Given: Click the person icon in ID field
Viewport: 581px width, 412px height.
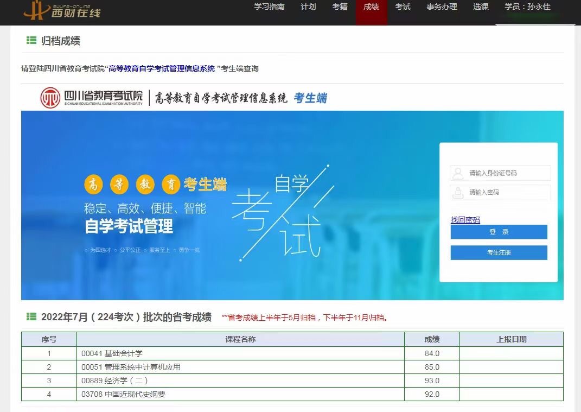Looking at the screenshot, I should tap(458, 173).
